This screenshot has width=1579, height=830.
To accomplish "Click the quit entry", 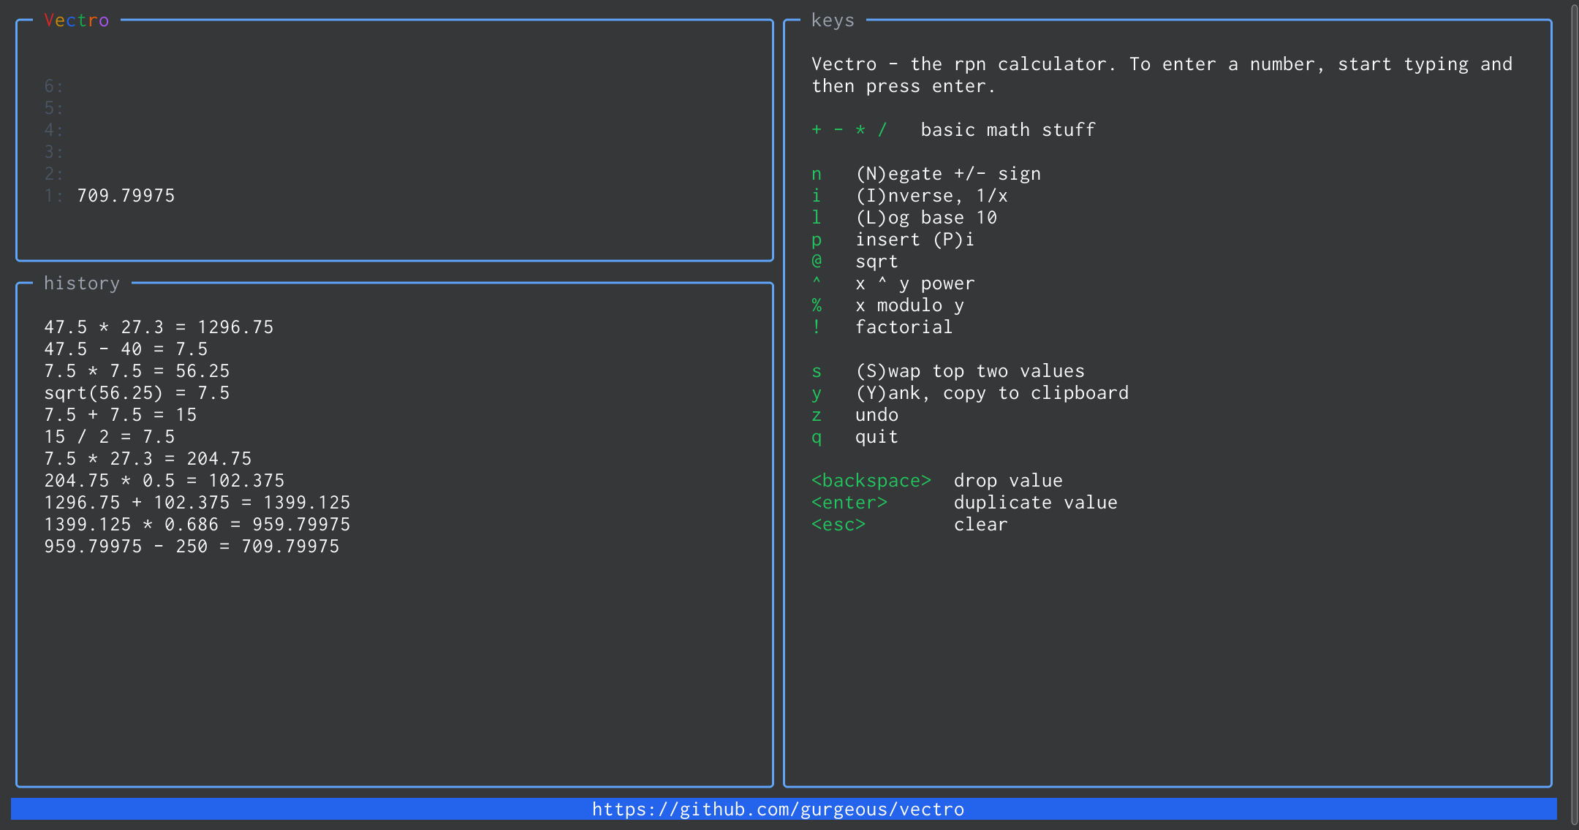I will tap(876, 437).
